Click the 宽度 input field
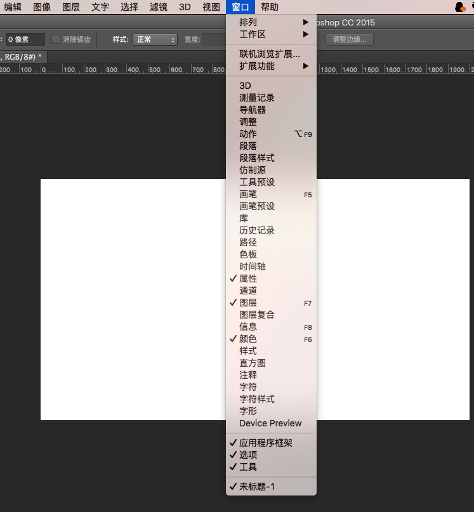Screen dimensions: 474x512 pos(214,39)
